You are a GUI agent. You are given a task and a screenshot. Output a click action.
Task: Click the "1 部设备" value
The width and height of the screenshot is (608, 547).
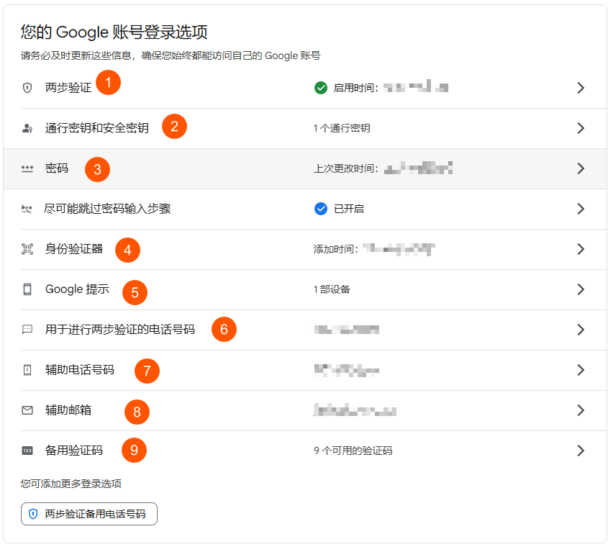pos(332,289)
